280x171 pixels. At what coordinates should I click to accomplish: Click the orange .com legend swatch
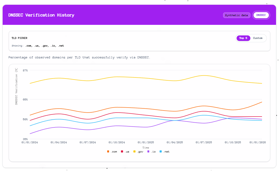click(108, 152)
